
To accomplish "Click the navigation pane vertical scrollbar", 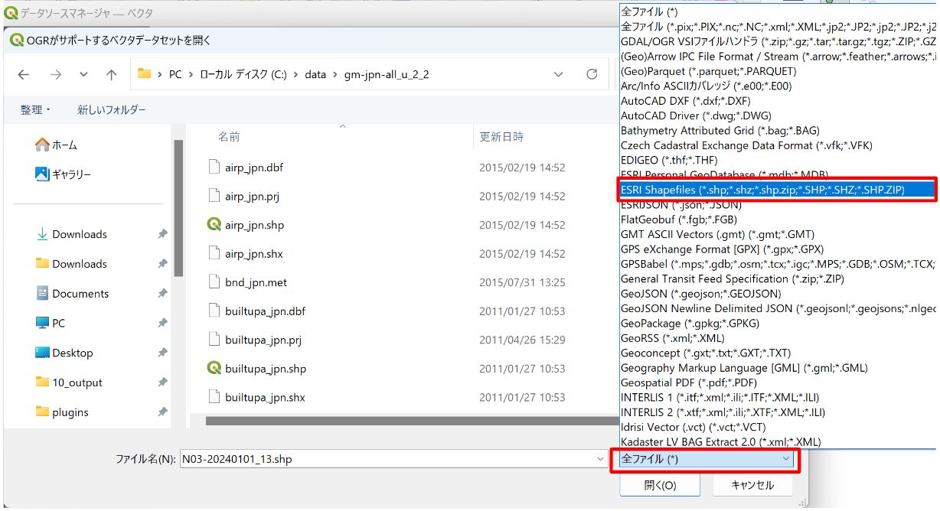I will click(178, 208).
